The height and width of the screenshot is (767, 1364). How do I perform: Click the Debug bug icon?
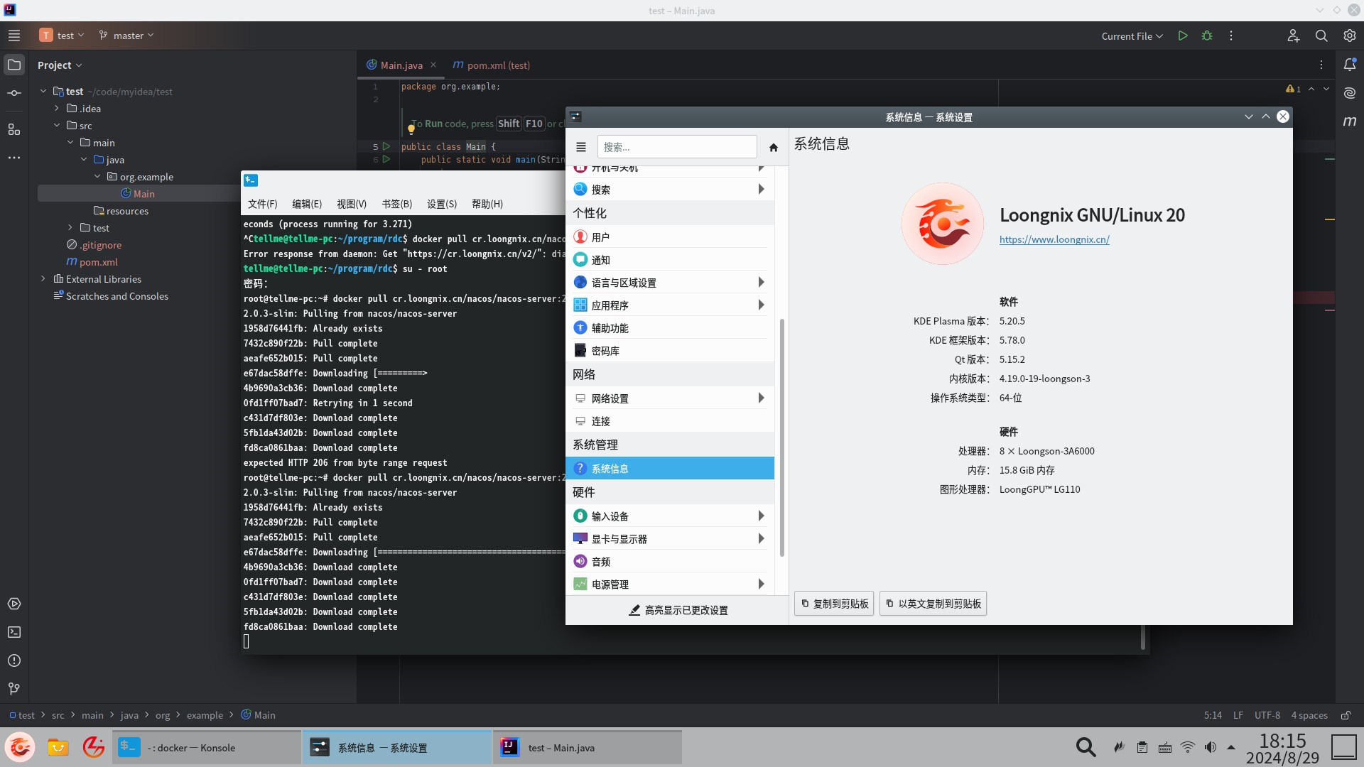click(1207, 36)
